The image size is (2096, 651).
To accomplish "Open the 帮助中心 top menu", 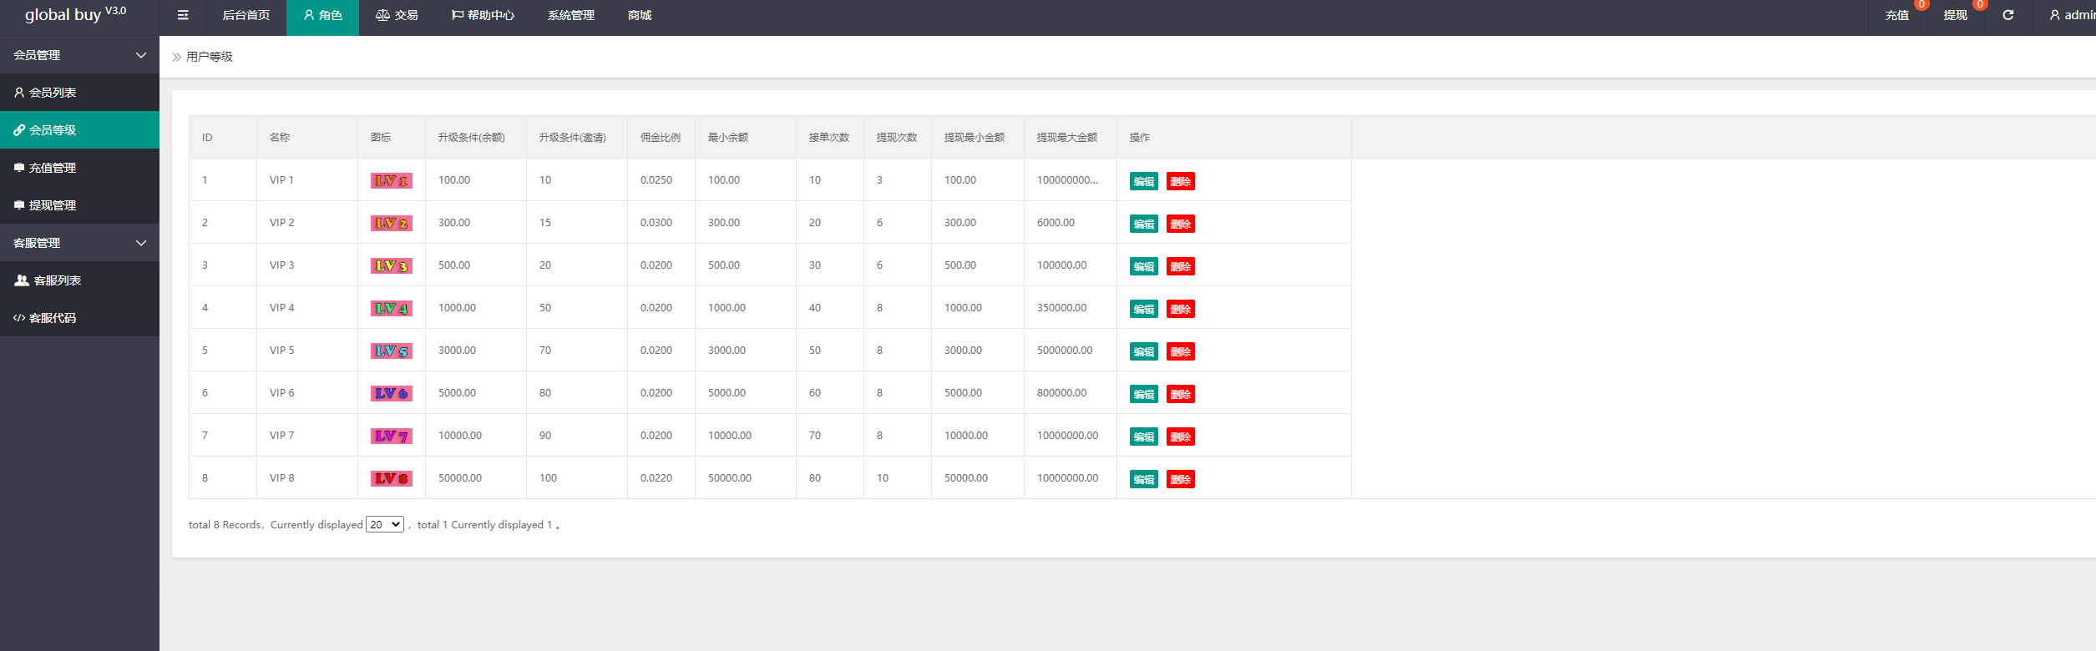I will pos(483,15).
